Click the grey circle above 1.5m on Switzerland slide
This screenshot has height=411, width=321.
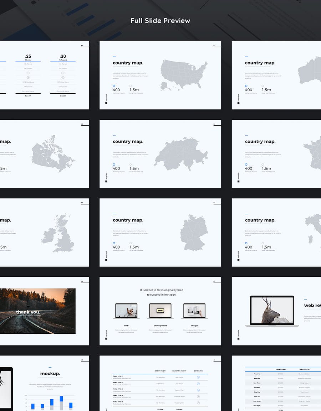[131, 164]
